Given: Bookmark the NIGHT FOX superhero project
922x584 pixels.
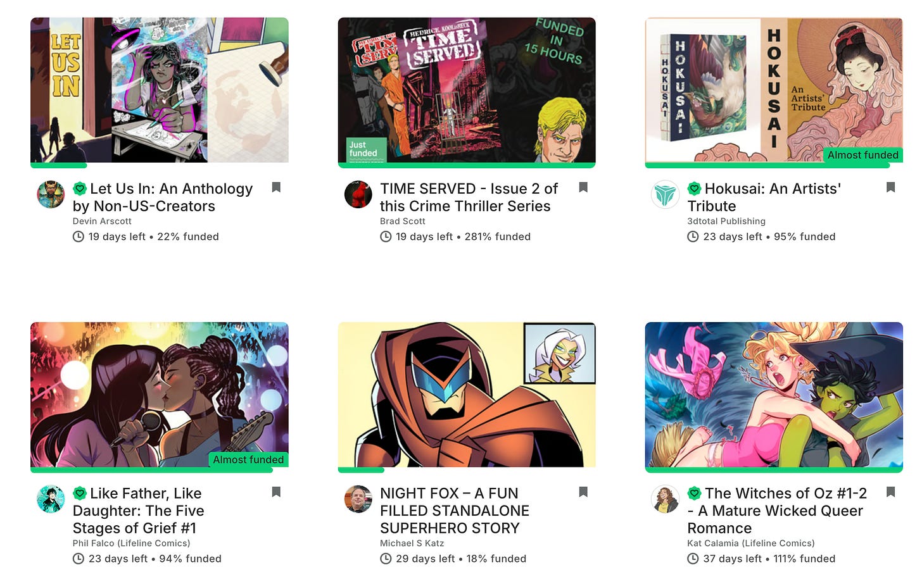Looking at the screenshot, I should click(x=583, y=492).
